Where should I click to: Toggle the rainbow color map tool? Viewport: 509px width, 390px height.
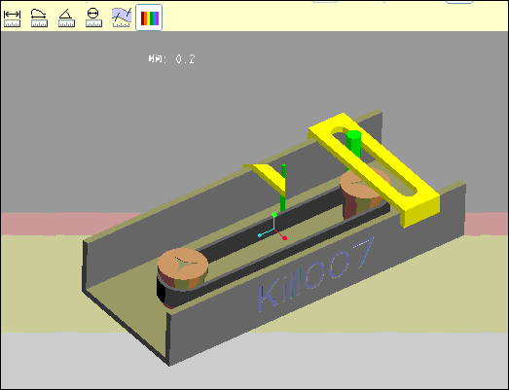(149, 18)
